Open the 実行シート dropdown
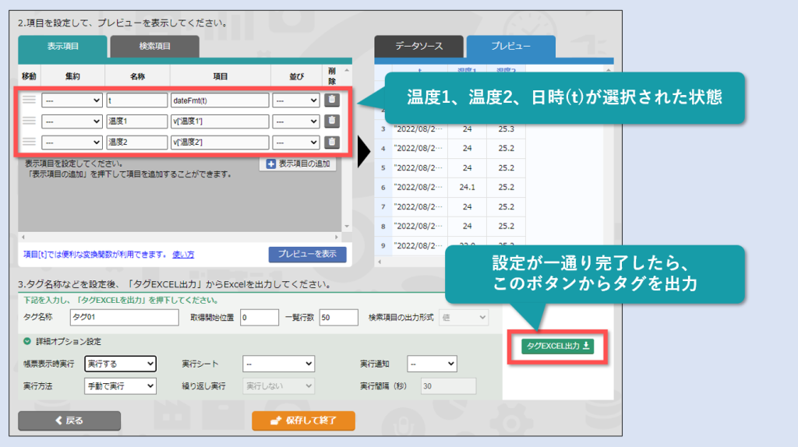 click(x=278, y=364)
